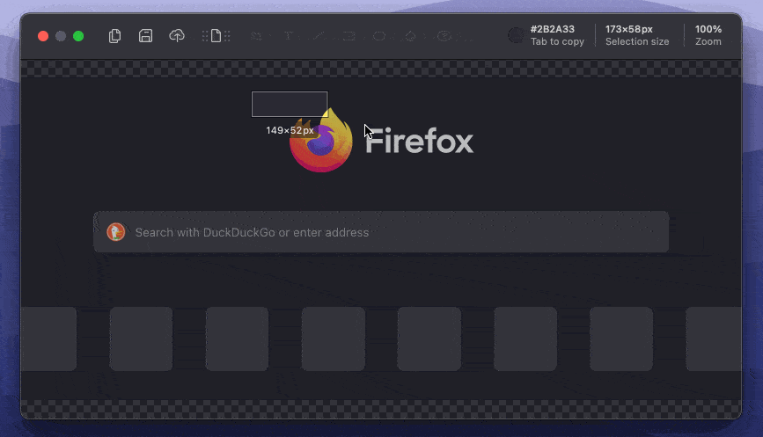The width and height of the screenshot is (763, 437).
Task: Click the copy to clipboard icon
Action: 114,36
